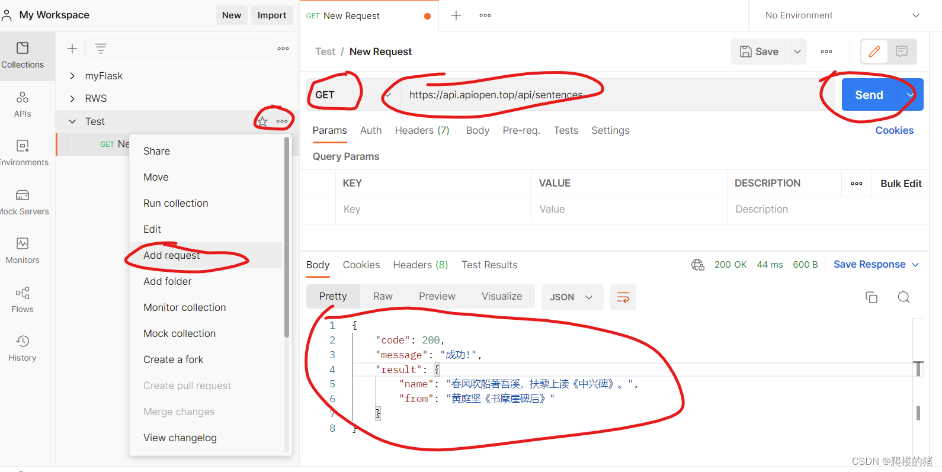942x472 pixels.
Task: Open the Test Results response tab
Action: point(489,265)
